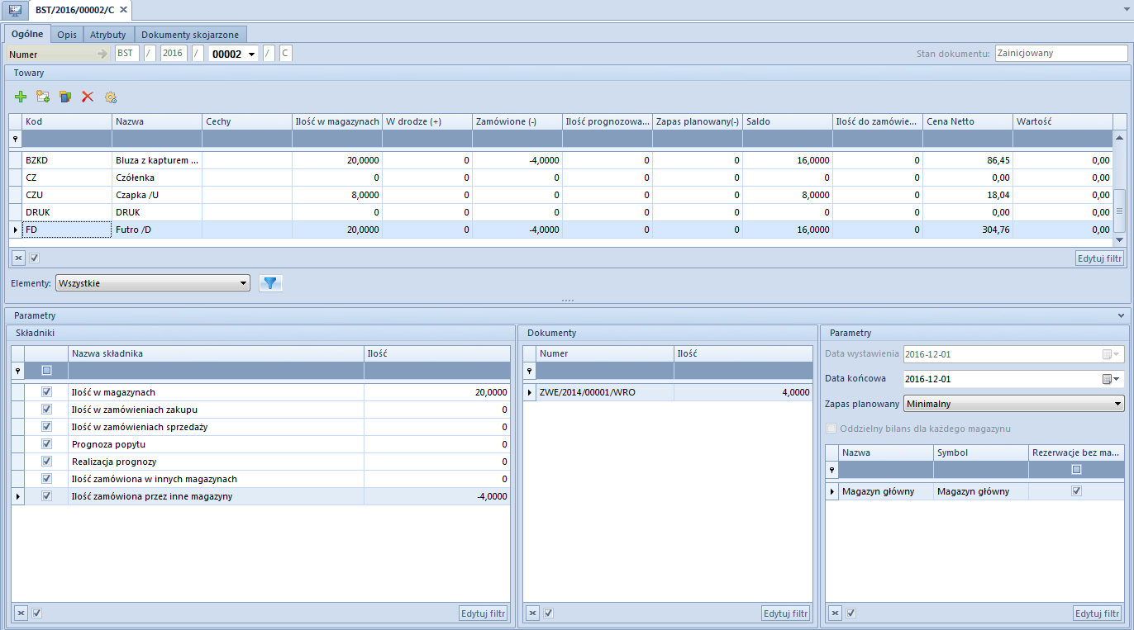Image resolution: width=1134 pixels, height=630 pixels.
Task: Click the green plus add item icon
Action: pos(21,97)
